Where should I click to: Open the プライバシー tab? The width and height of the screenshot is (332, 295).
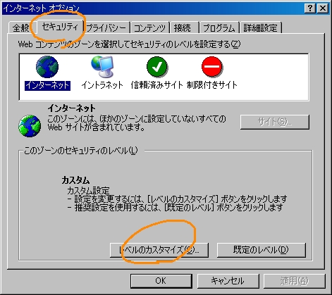coord(106,28)
